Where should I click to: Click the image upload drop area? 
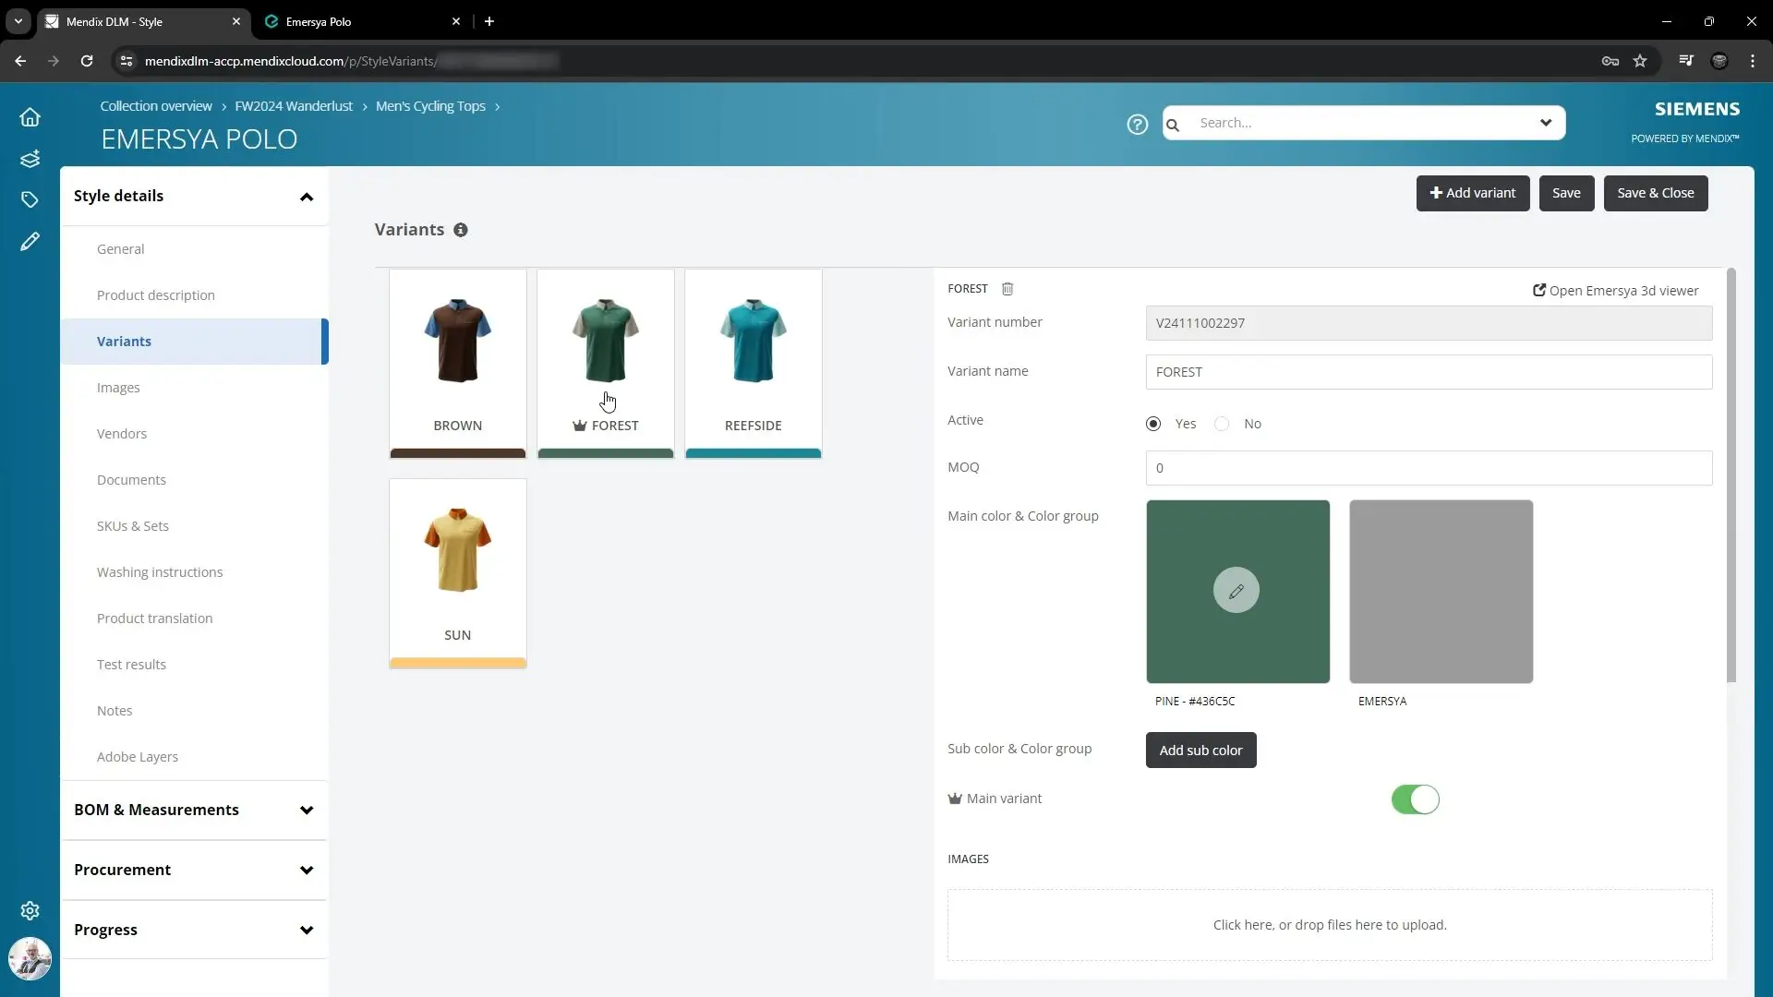1330,925
